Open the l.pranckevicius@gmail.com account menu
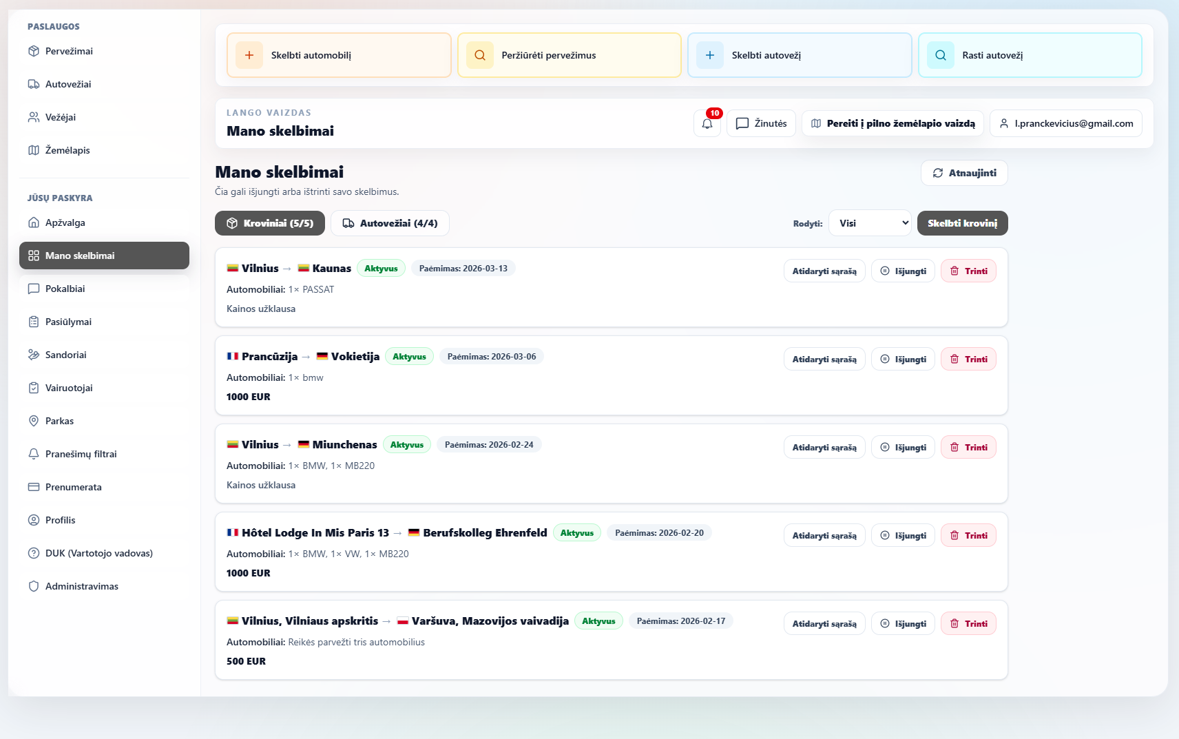Viewport: 1179px width, 739px height. tap(1066, 123)
